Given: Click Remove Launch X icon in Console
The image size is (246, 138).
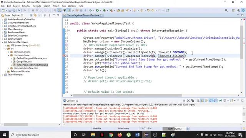Looking at the screenshot, I should [188, 100].
